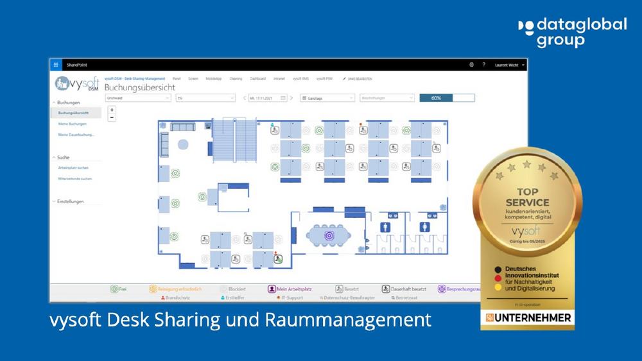This screenshot has width=642, height=361.
Task: Open the Ganztags time-range dropdown
Action: pyautogui.click(x=327, y=98)
